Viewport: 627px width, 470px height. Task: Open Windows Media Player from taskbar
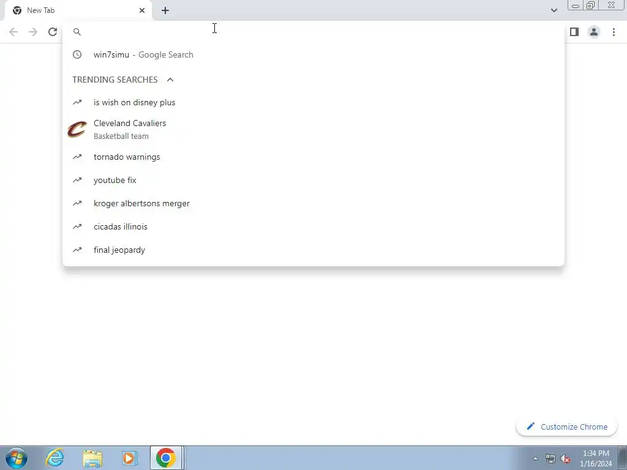tap(129, 458)
